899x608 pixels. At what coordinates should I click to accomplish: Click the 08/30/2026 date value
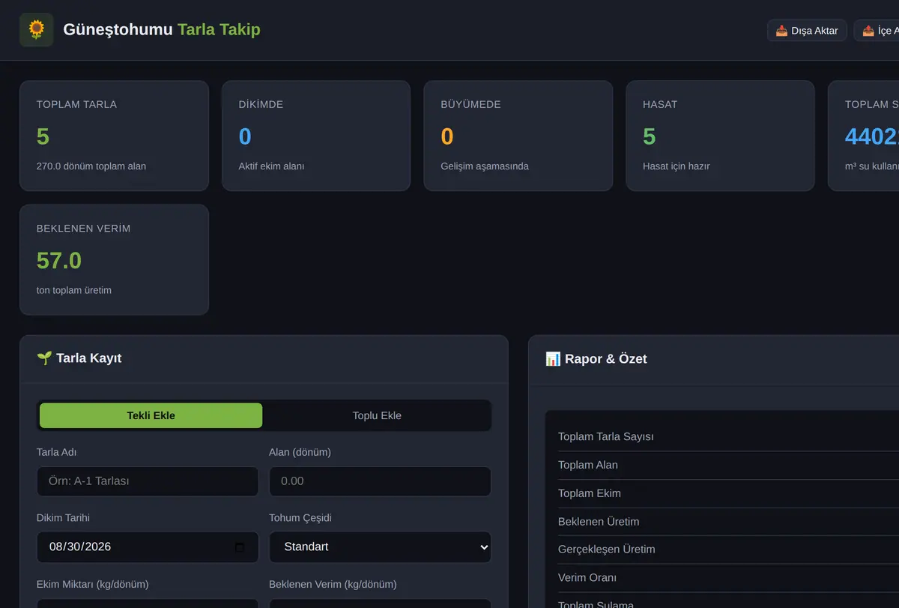(x=80, y=547)
